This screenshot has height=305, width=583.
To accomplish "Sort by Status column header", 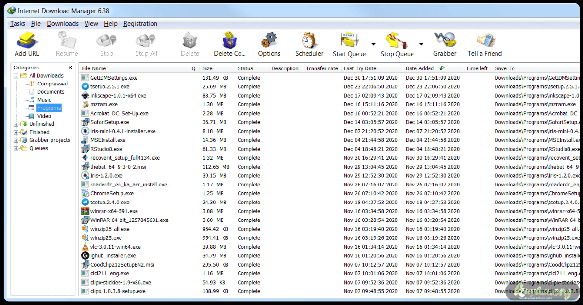I will point(252,68).
